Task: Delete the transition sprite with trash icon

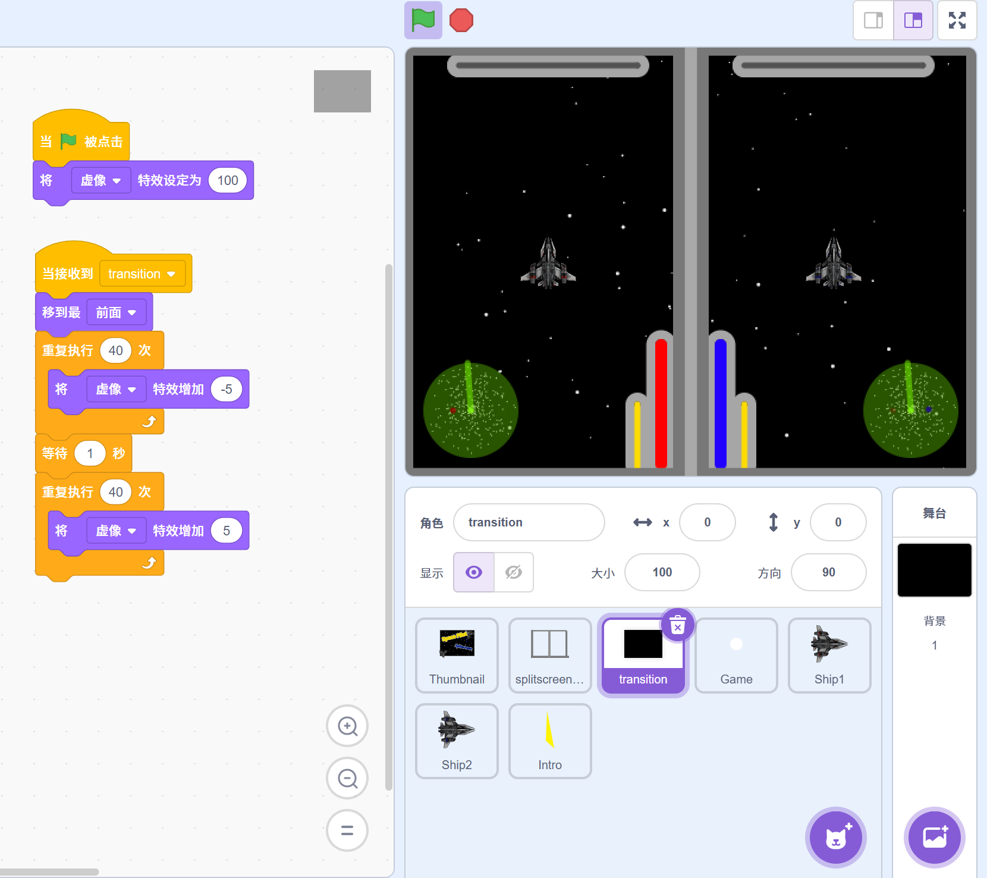Action: click(677, 625)
